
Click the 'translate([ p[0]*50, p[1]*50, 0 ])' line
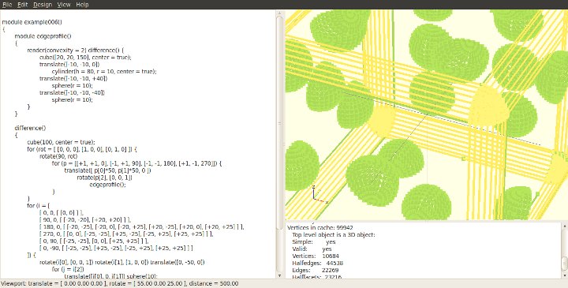click(107, 170)
